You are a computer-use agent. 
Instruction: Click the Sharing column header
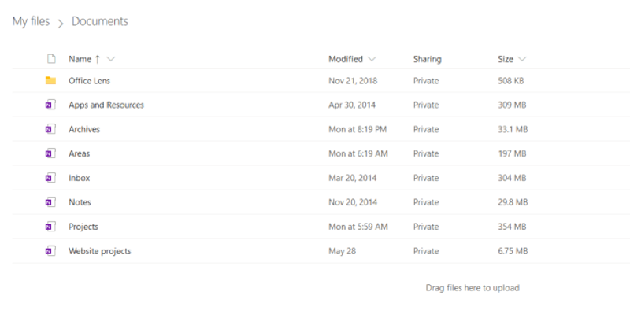(427, 59)
